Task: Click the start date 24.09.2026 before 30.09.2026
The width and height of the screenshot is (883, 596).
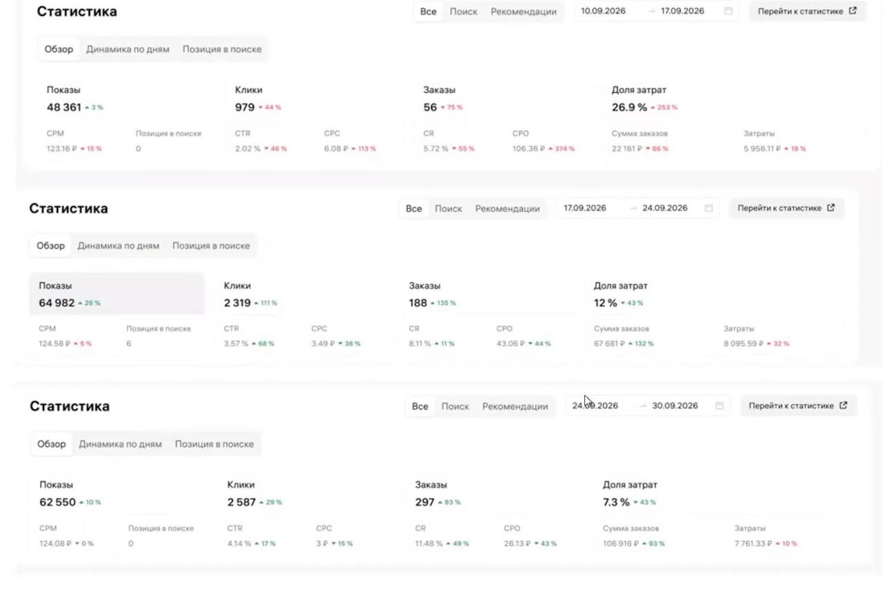Action: 595,406
